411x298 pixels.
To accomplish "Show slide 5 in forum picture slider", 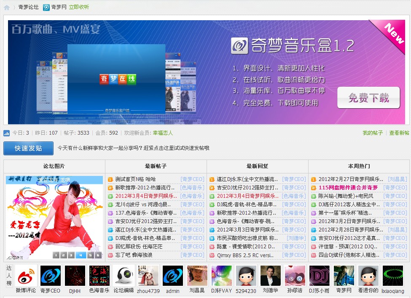I will (91, 255).
